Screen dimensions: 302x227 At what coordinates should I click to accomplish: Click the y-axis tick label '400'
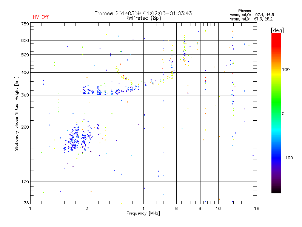[25, 72]
